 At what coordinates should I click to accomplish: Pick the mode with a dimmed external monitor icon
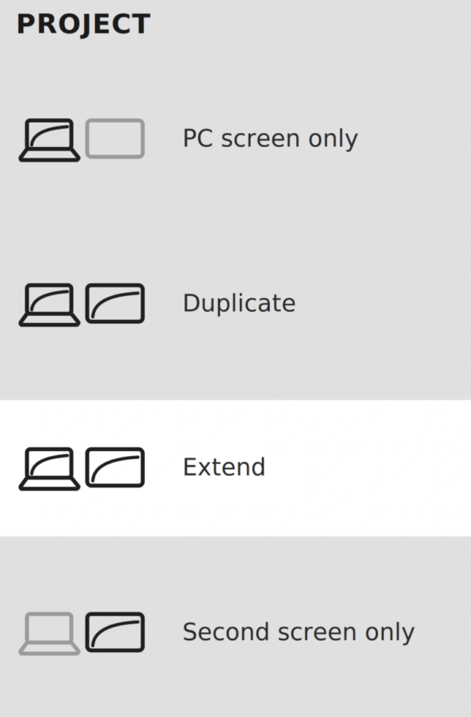tap(236, 138)
